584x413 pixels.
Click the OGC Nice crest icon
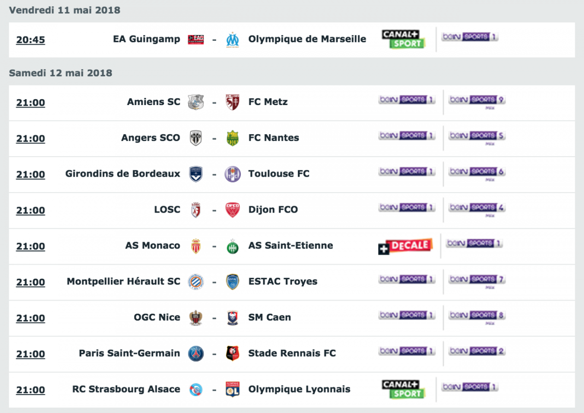(196, 318)
